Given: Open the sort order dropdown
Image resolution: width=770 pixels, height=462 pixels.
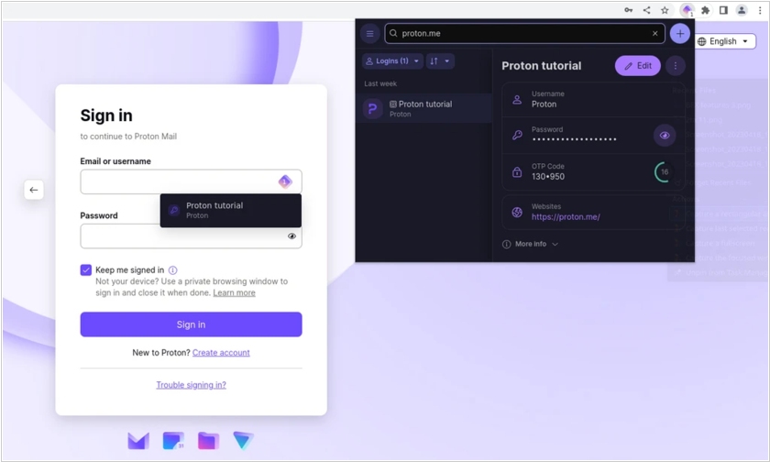Looking at the screenshot, I should tap(440, 60).
